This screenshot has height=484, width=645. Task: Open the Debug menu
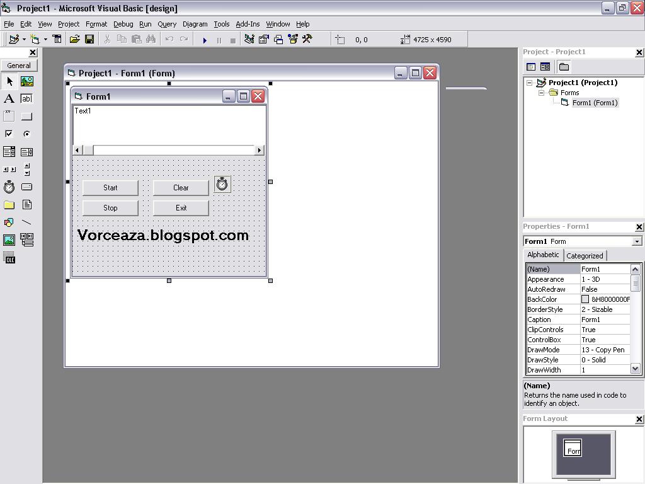pyautogui.click(x=123, y=24)
